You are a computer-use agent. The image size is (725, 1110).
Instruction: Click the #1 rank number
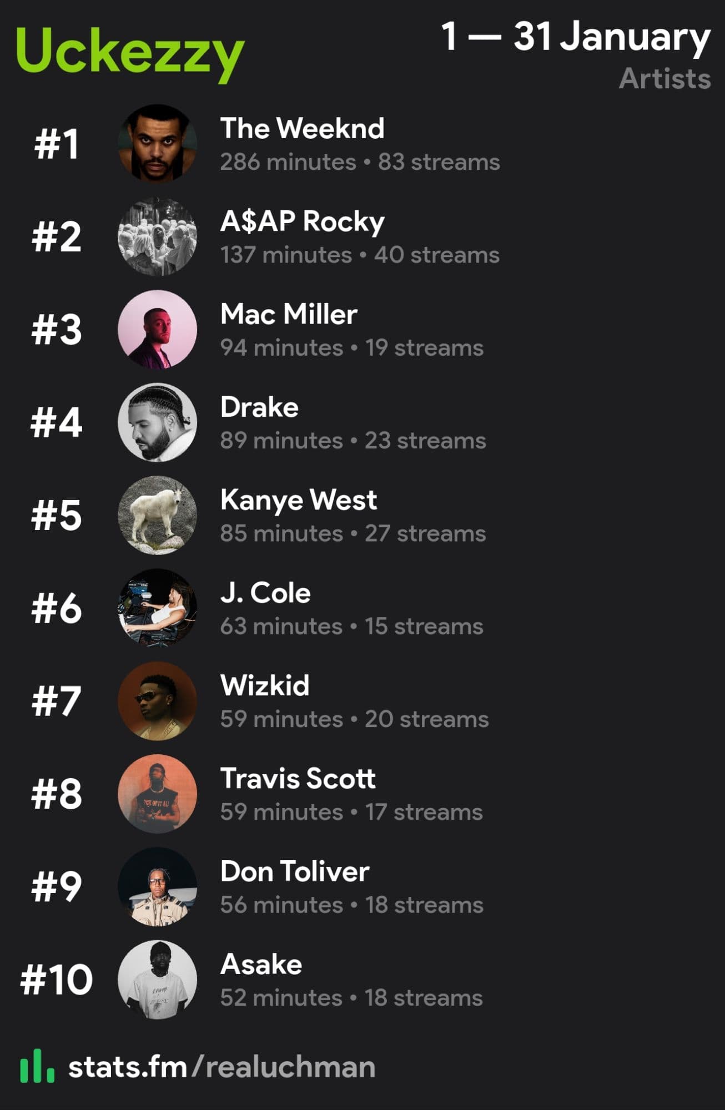click(56, 144)
